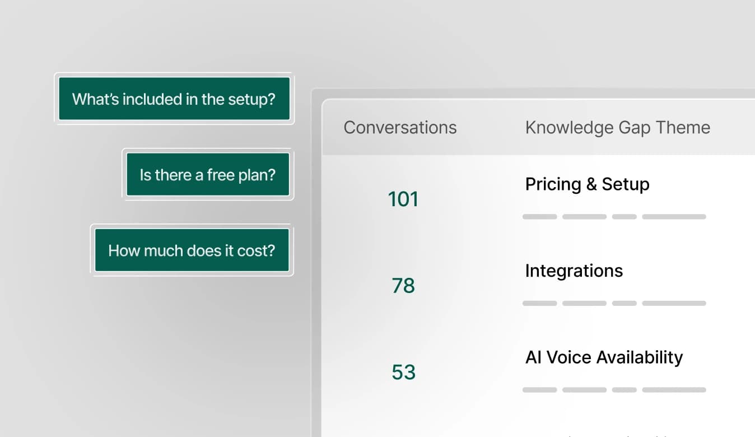Click last placeholder bar under Integrations
The width and height of the screenshot is (755, 437).
(x=674, y=303)
